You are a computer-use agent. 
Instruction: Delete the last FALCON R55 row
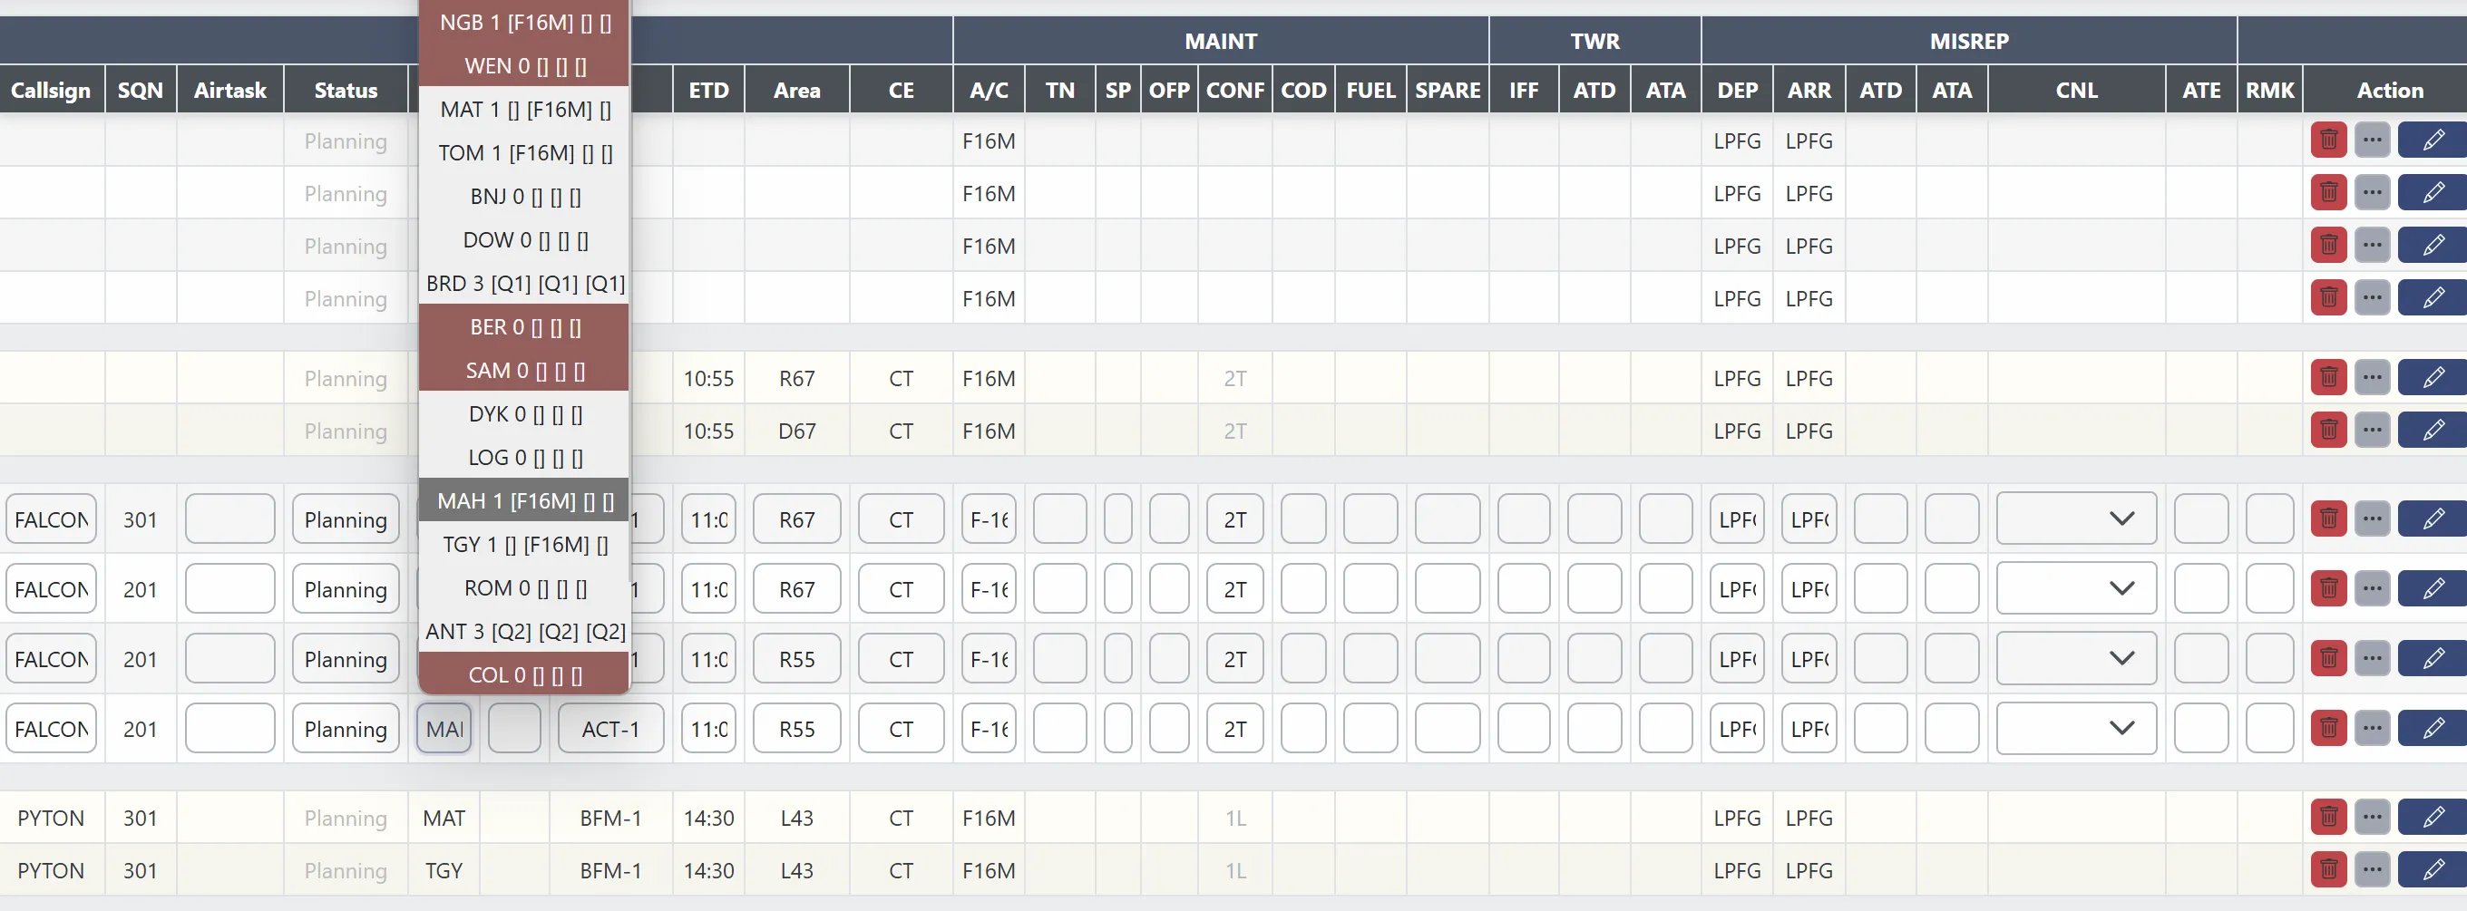[2328, 729]
